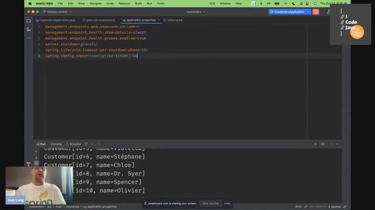Stop CustomersApplication with red stop button
This screenshot has height=210, width=375.
click(316, 12)
